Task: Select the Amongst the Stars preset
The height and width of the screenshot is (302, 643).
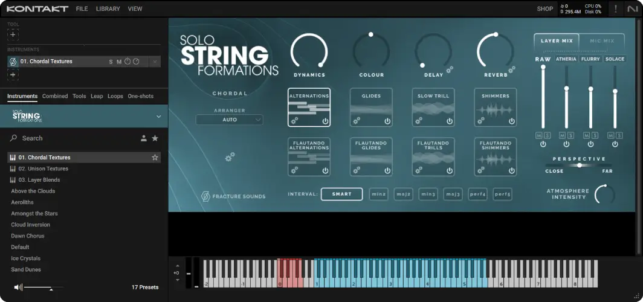Action: point(34,213)
